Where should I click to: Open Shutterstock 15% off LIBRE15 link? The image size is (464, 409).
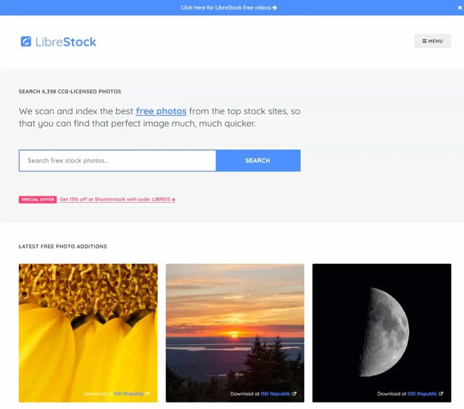[117, 200]
